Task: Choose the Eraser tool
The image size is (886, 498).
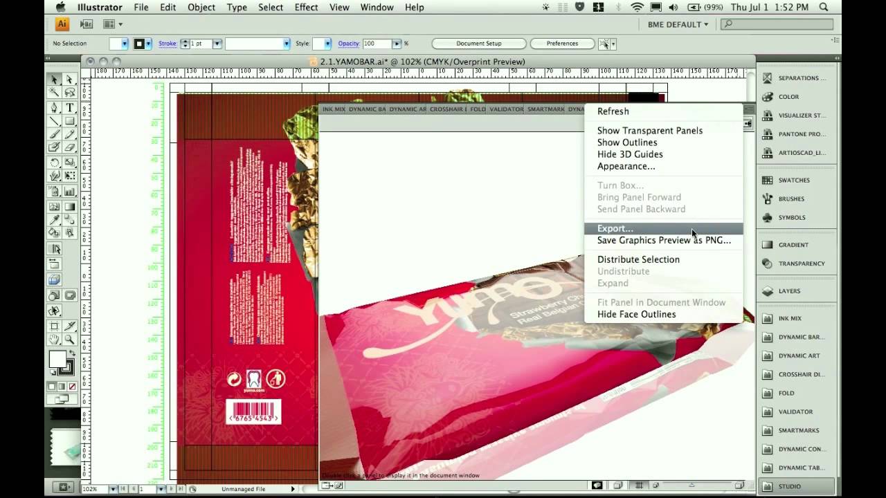Action: pyautogui.click(x=70, y=147)
